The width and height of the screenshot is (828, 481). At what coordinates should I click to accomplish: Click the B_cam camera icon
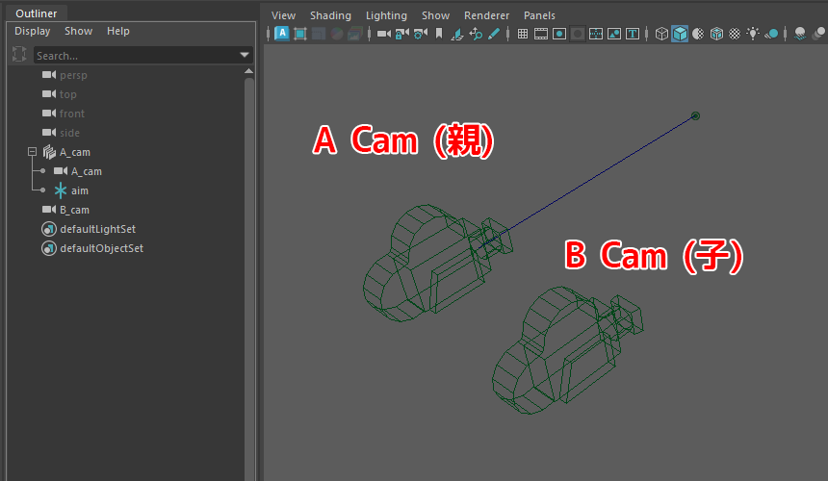point(49,210)
